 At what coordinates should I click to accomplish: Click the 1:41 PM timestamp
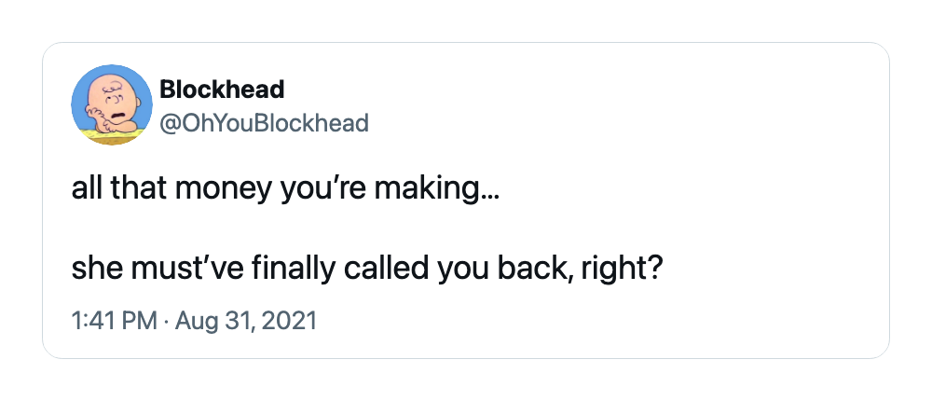[x=114, y=322]
